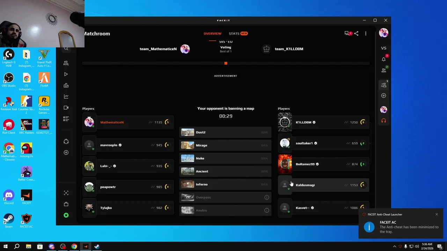Open Labi-_- player row
This screenshot has height=251, width=447.
[x=128, y=166]
